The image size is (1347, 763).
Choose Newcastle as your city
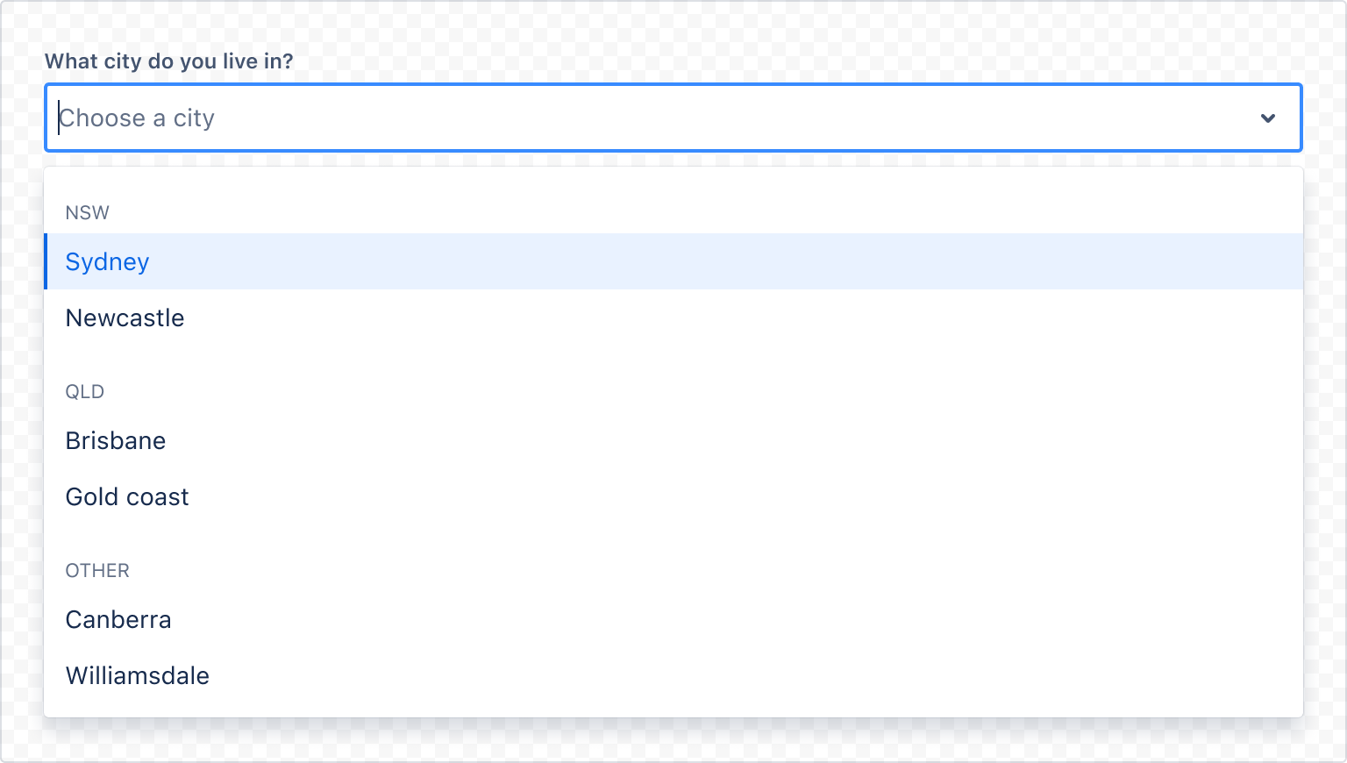(x=125, y=318)
